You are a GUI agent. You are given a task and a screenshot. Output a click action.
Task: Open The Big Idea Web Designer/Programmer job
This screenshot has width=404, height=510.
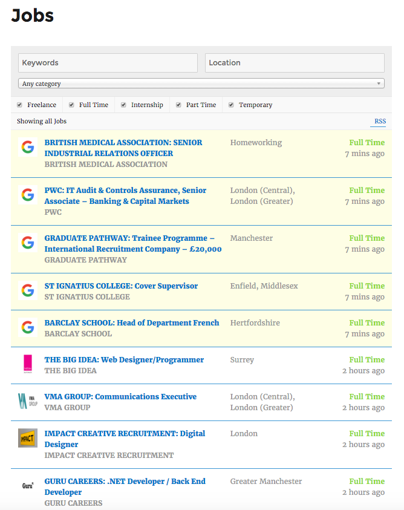click(124, 360)
